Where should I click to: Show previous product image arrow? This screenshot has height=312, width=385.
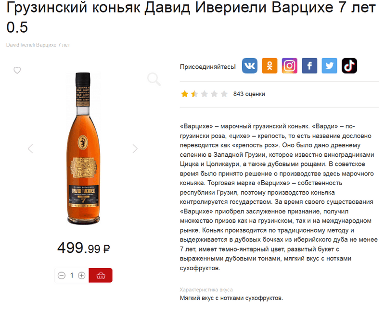click(30, 149)
